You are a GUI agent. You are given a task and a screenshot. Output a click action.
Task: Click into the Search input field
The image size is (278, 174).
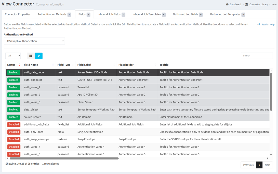pos(257,56)
